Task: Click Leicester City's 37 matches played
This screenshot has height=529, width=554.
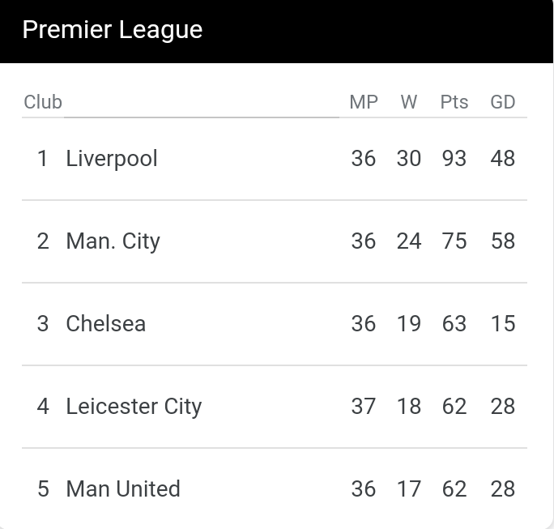Action: (x=364, y=407)
